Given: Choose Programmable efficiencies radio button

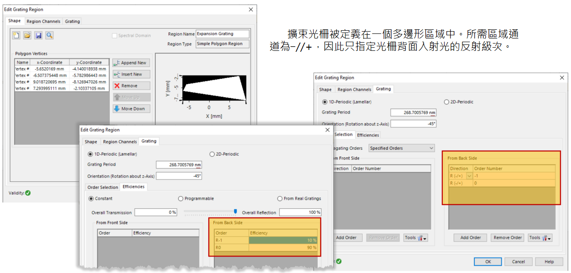Looking at the screenshot, I should pyautogui.click(x=180, y=199).
